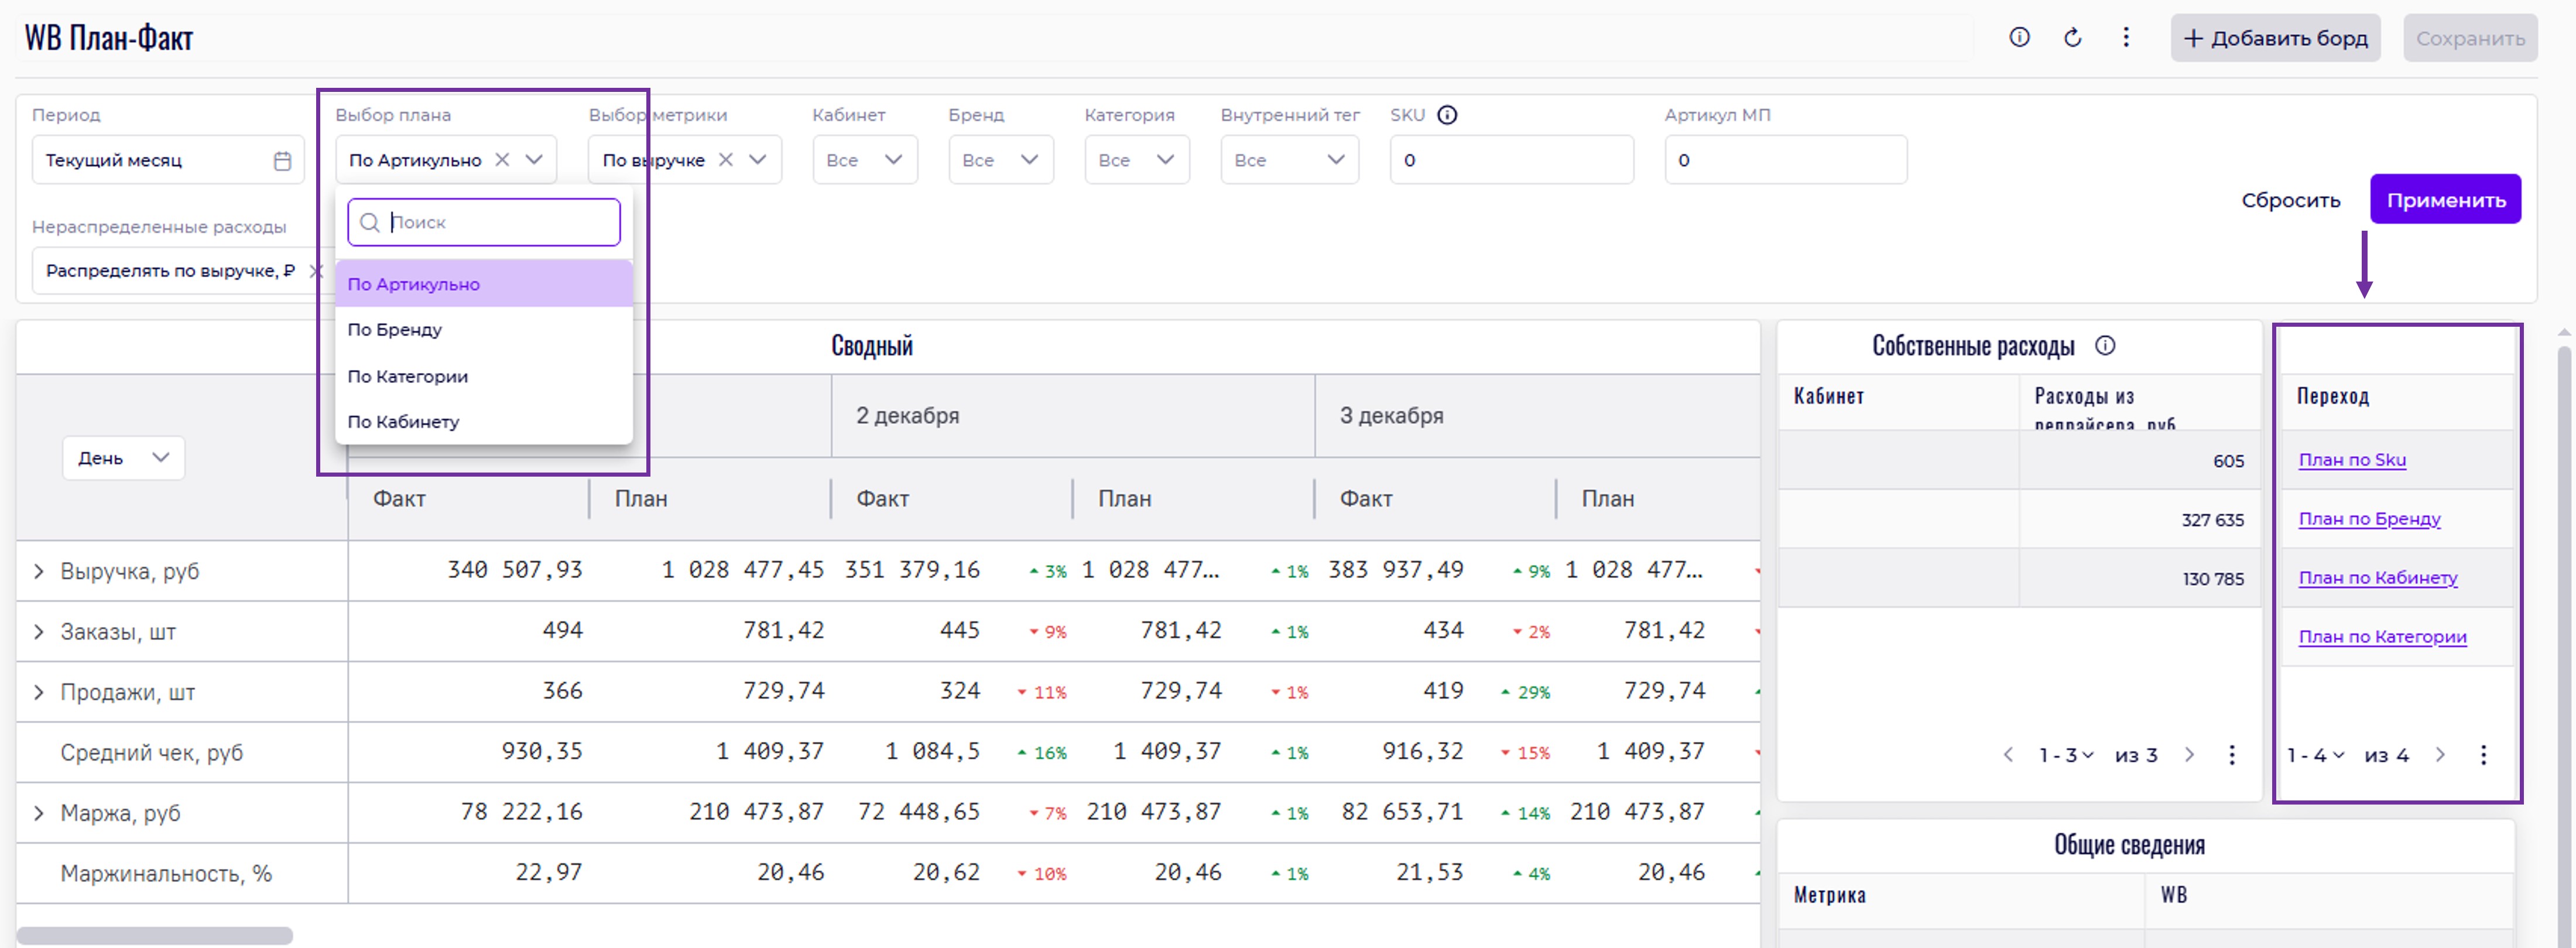This screenshot has height=948, width=2576.
Task: Clear the По выручке metric selection
Action: click(x=726, y=160)
